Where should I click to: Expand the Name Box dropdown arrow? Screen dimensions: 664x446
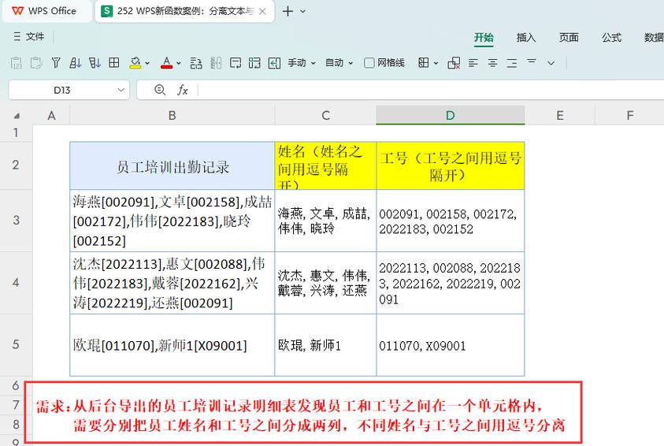coord(121,90)
